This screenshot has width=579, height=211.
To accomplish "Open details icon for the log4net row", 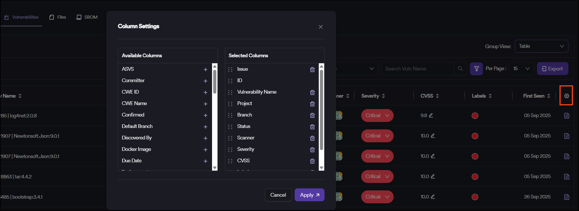I will (x=566, y=116).
